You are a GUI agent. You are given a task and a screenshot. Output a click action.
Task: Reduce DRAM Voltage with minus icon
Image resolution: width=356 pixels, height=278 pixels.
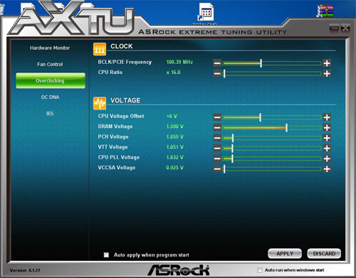pos(217,127)
